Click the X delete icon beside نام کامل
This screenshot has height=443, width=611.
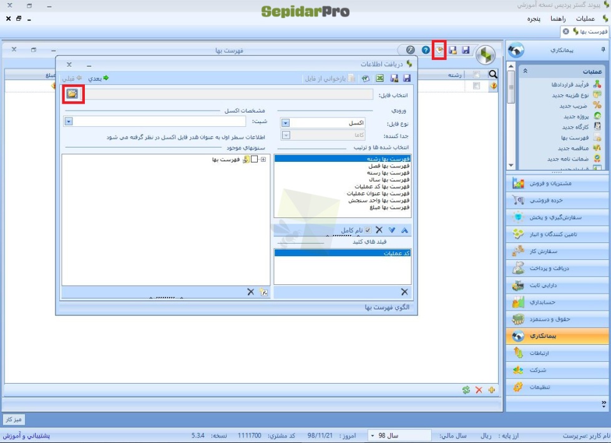coord(379,230)
